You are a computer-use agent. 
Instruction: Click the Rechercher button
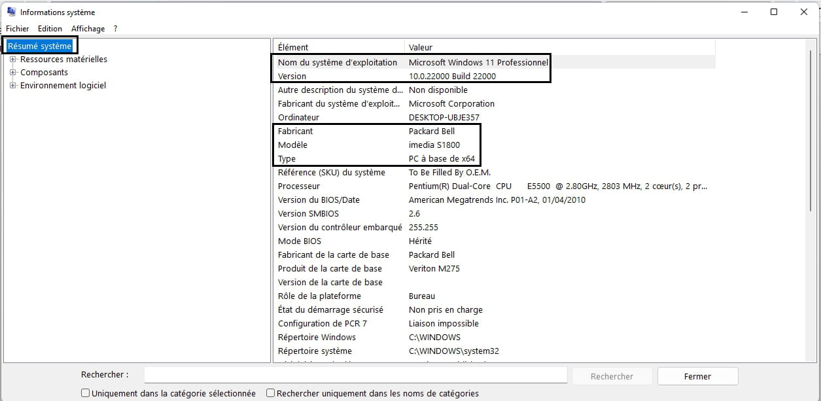point(612,376)
